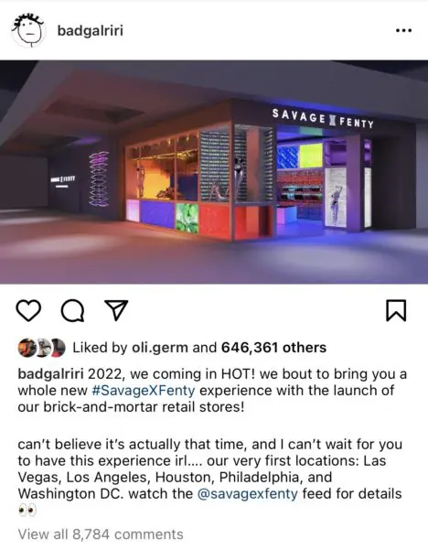428x549 pixels.
Task: View the 646,361 others likes list
Action: tap(273, 348)
